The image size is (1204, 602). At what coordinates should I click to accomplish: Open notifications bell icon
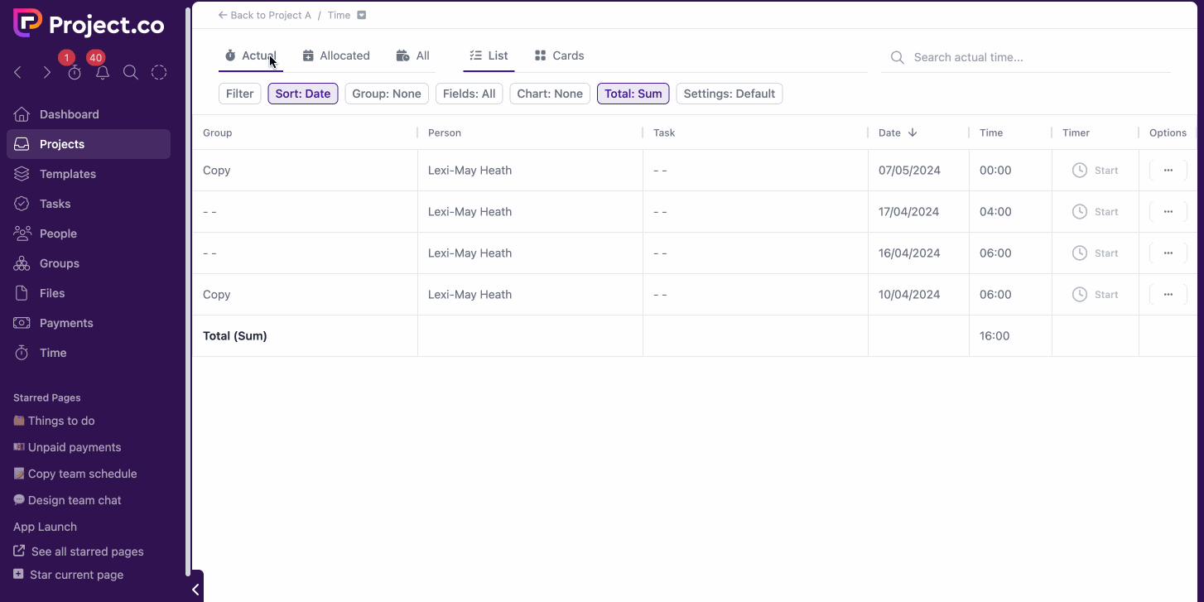(x=103, y=73)
